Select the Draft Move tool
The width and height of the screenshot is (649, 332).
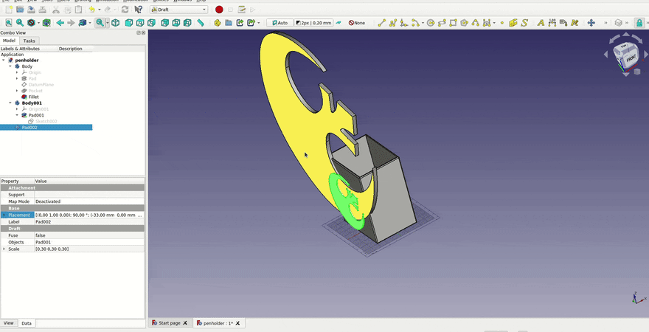coord(591,23)
